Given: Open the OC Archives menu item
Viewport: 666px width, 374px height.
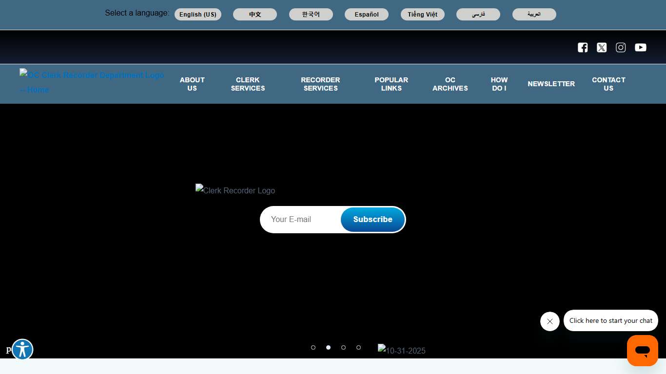Looking at the screenshot, I should (450, 84).
